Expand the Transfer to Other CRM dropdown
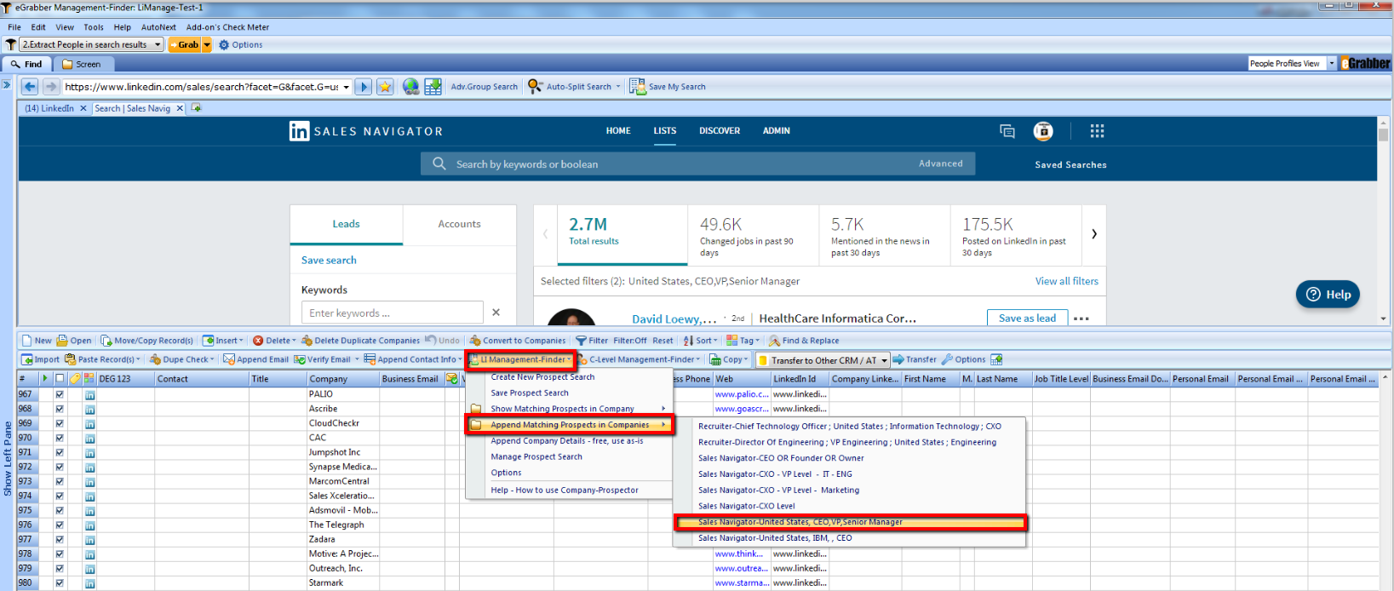The image size is (1394, 591). [x=884, y=360]
